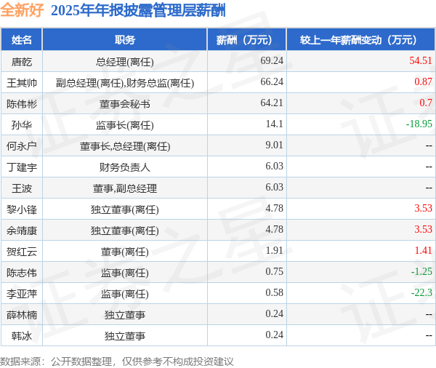The width and height of the screenshot is (436, 368).
Task: Click change 3.53 in 余靖康 row
Action: [x=423, y=229]
